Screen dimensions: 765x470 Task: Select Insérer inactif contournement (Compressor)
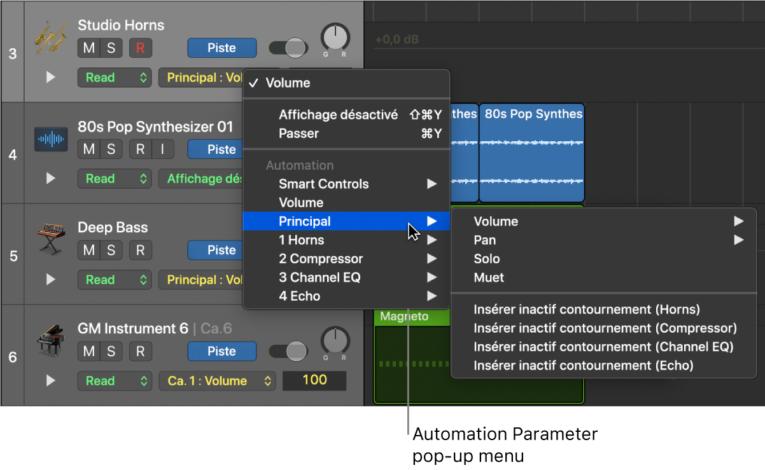coord(605,328)
